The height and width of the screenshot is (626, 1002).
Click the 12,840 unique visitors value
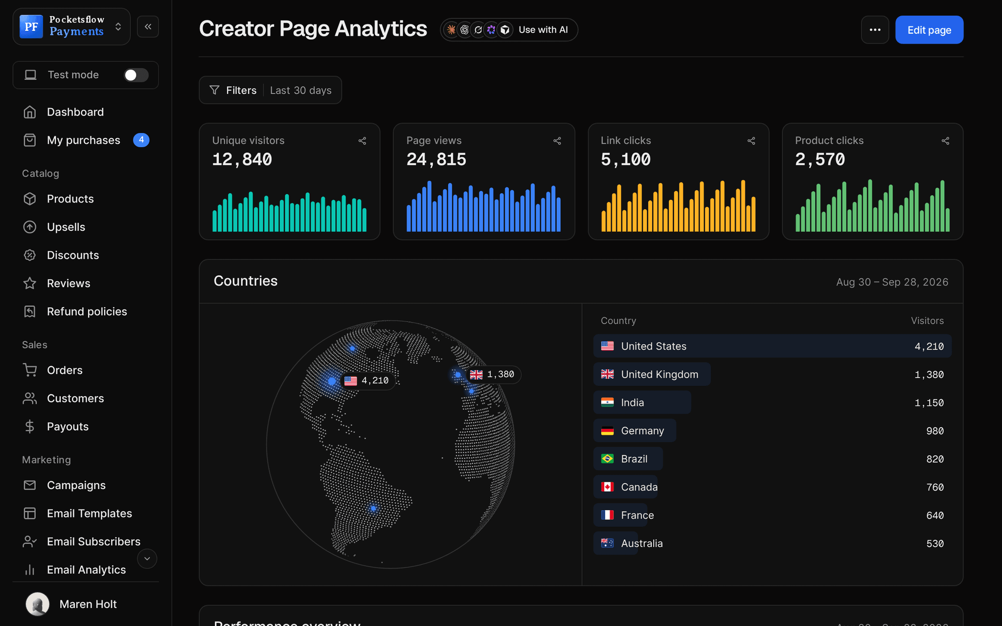[x=242, y=159]
